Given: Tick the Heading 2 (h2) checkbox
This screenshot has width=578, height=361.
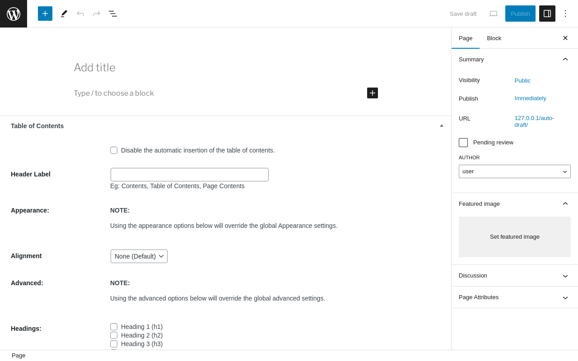Looking at the screenshot, I should [x=114, y=335].
